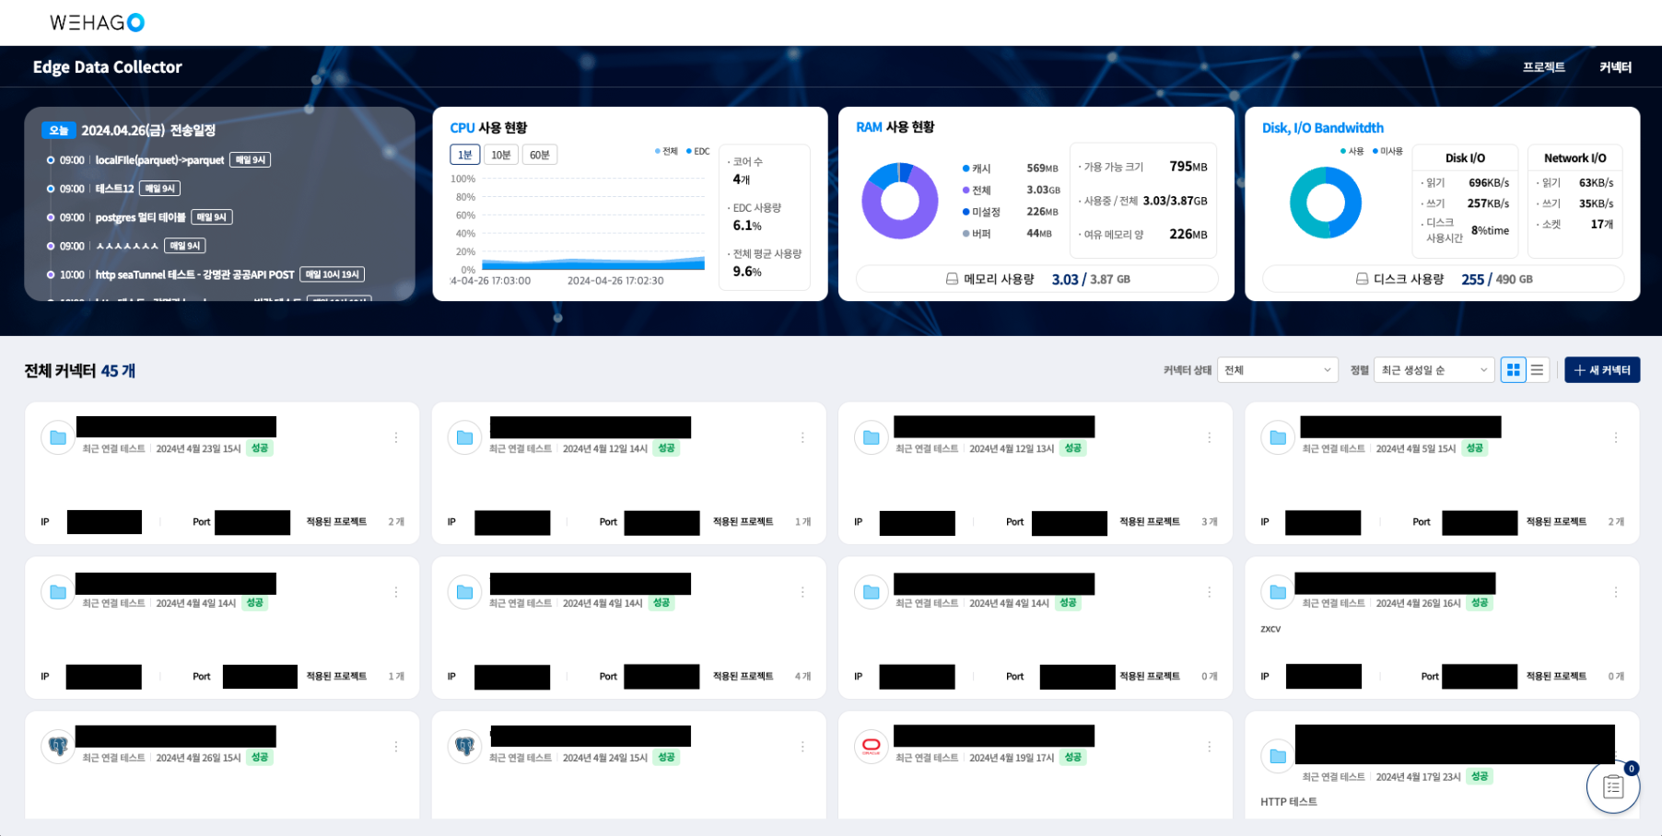The width and height of the screenshot is (1662, 836).
Task: Open more options on the 4월 26일 15시 card
Action: point(396,747)
